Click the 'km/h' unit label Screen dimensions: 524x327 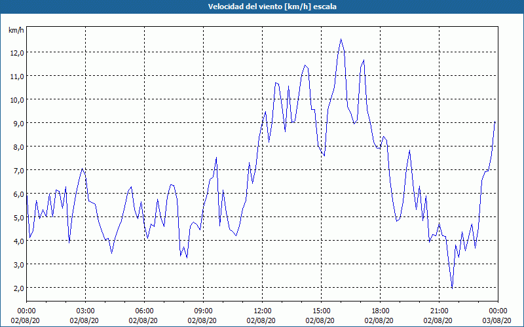(x=16, y=30)
